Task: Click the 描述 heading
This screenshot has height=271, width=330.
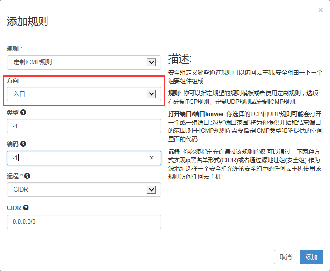Action: click(x=180, y=59)
